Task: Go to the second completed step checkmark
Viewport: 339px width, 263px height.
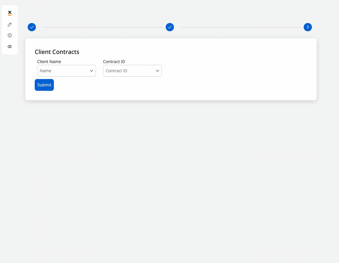Action: pyautogui.click(x=170, y=27)
